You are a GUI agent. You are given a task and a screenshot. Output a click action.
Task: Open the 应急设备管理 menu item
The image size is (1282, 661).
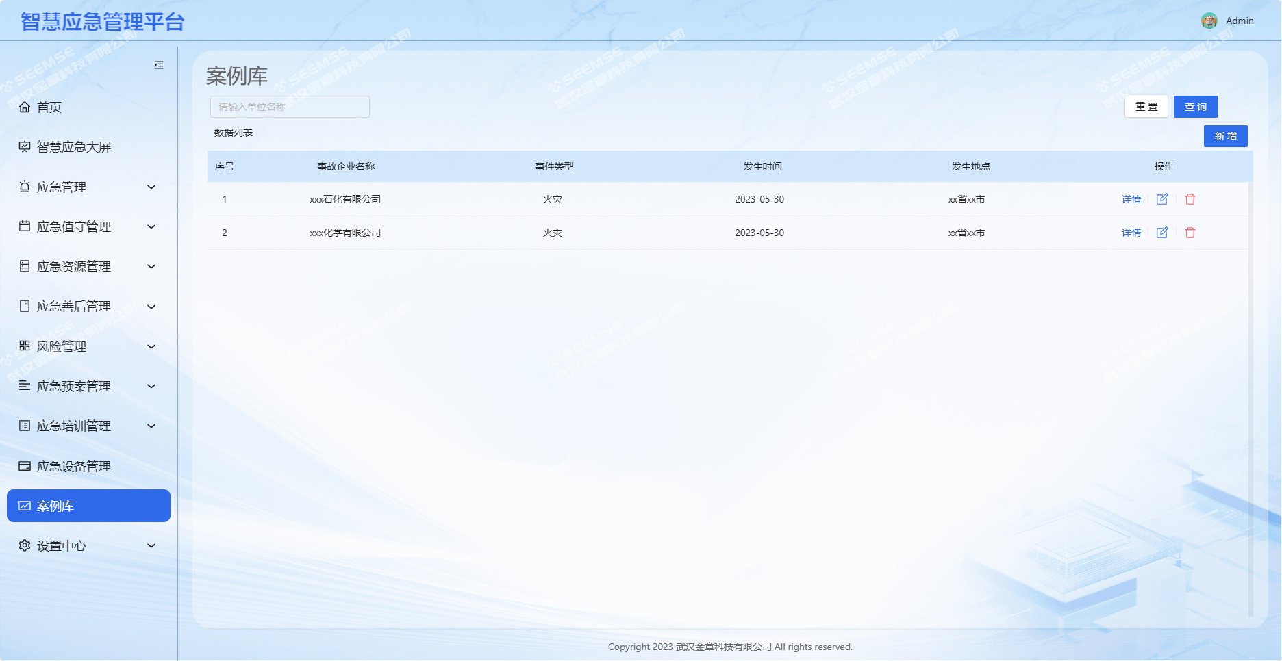(88, 466)
